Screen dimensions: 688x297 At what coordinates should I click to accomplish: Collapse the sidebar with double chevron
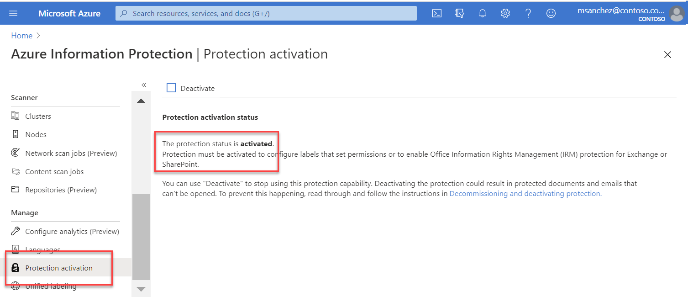click(144, 85)
